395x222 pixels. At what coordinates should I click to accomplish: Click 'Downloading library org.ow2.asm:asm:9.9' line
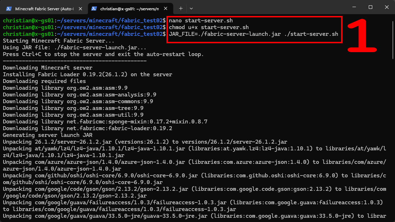tap(65, 88)
